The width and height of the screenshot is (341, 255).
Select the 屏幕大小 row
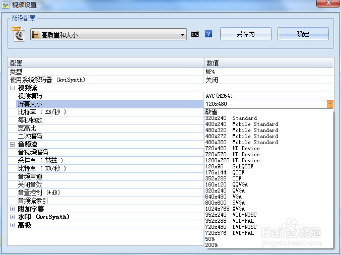106,104
